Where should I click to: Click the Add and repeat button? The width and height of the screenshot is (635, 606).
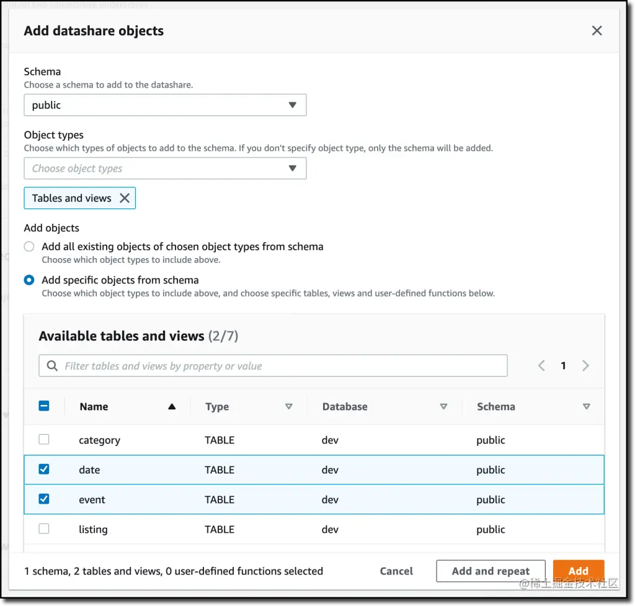click(491, 571)
